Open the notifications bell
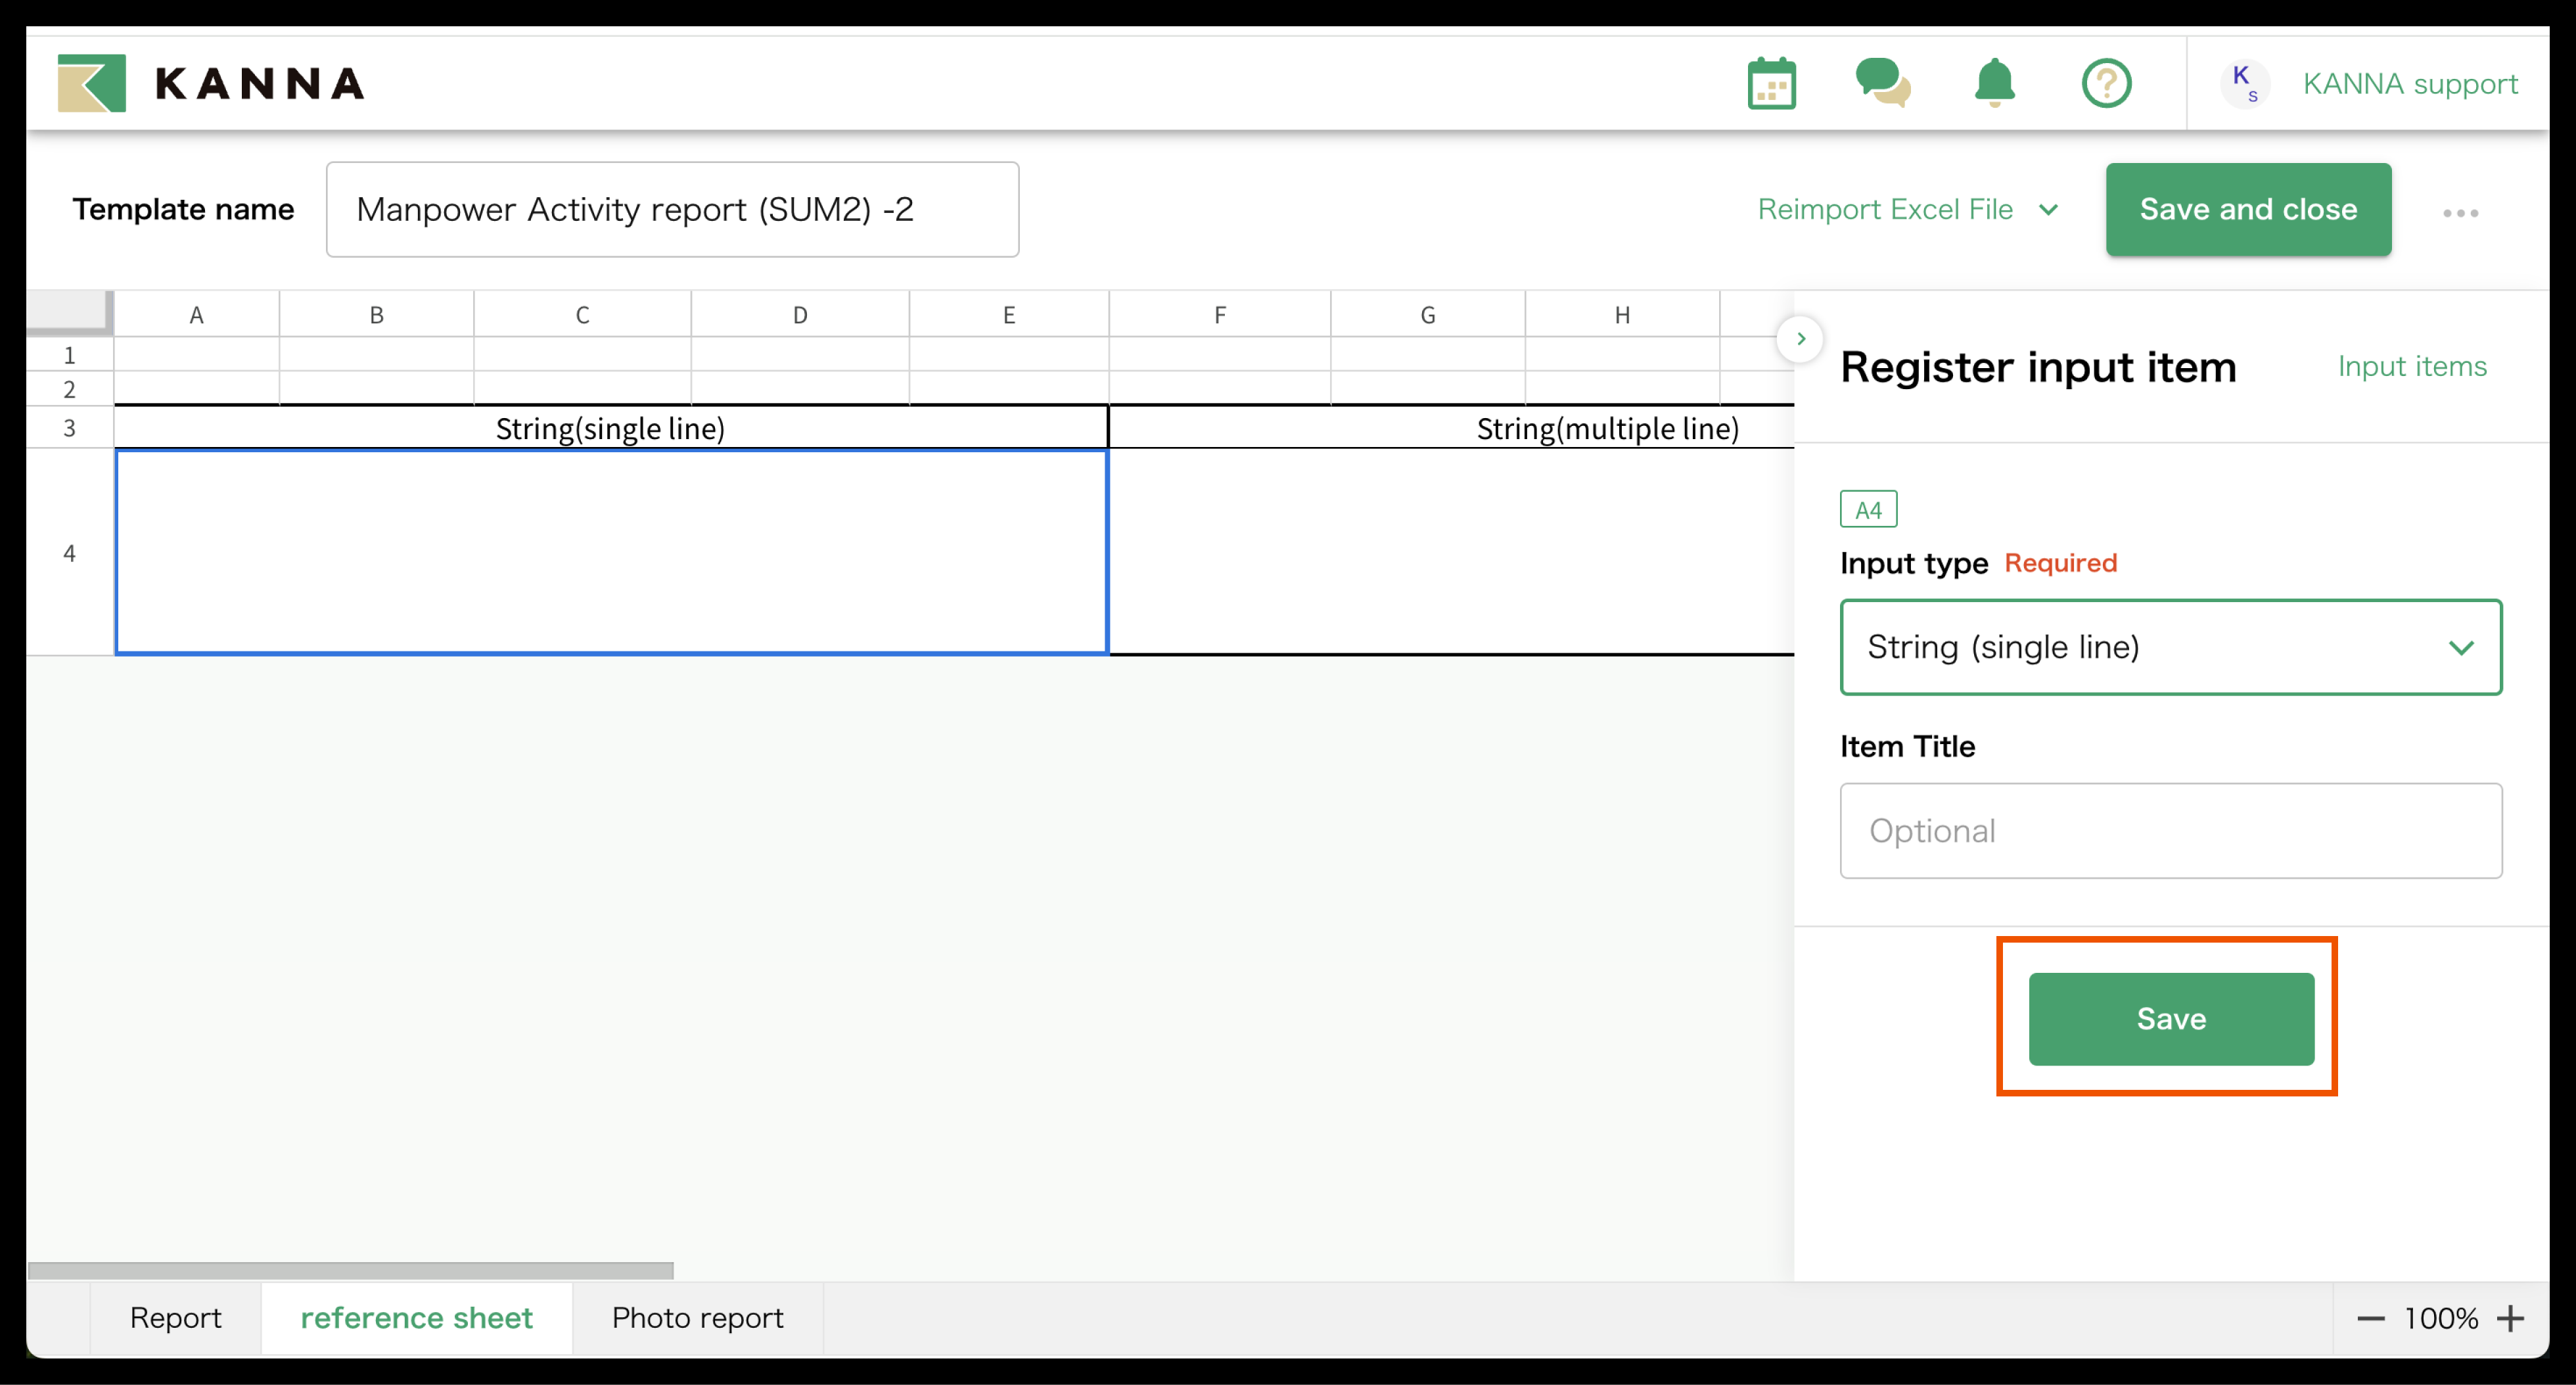This screenshot has height=1385, width=2576. click(1994, 83)
